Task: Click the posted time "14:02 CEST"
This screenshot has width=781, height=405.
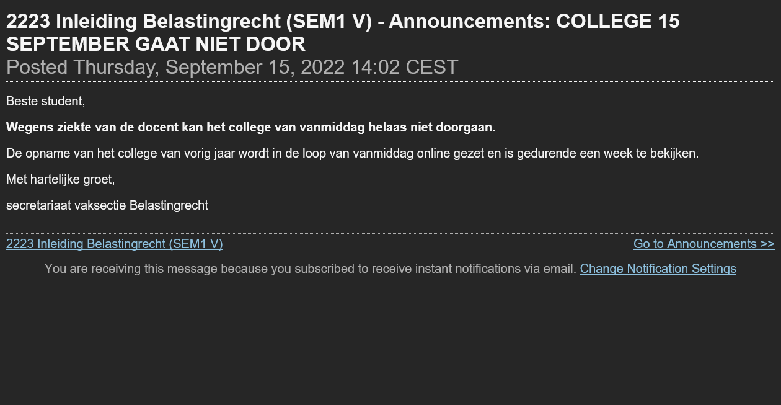Action: [x=404, y=67]
